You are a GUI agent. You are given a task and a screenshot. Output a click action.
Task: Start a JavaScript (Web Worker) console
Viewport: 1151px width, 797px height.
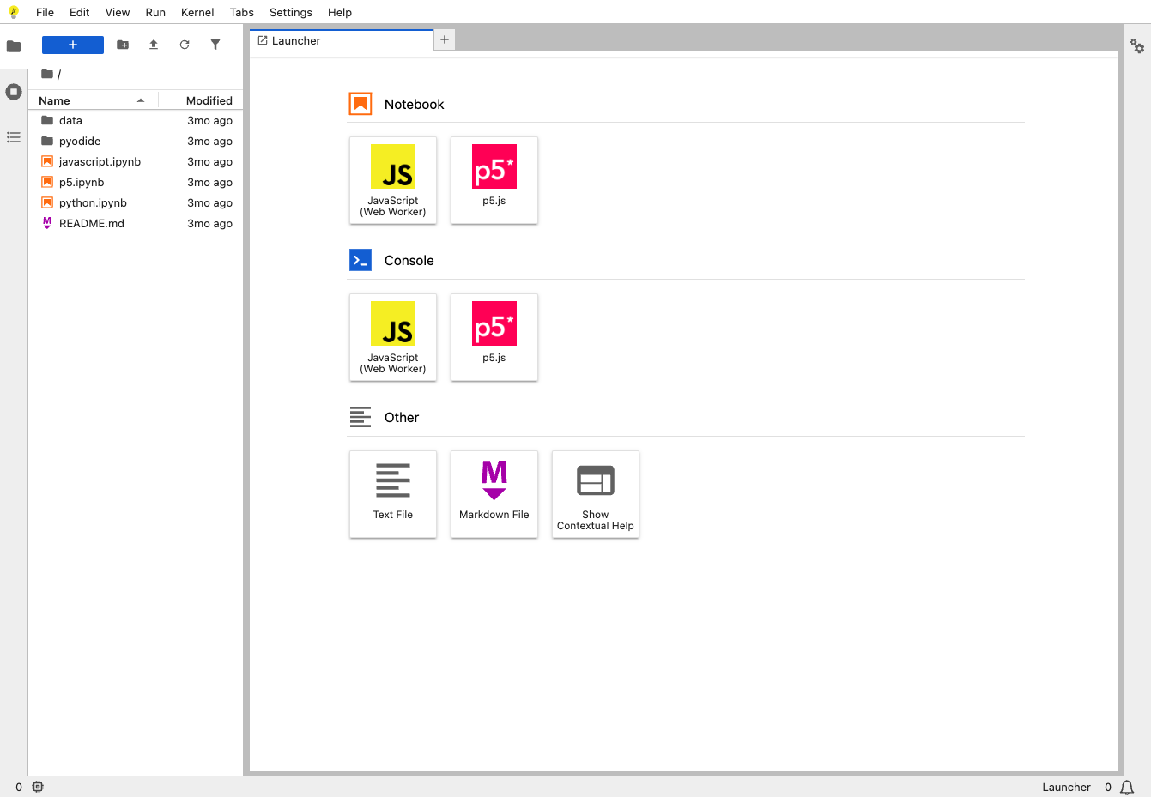393,337
